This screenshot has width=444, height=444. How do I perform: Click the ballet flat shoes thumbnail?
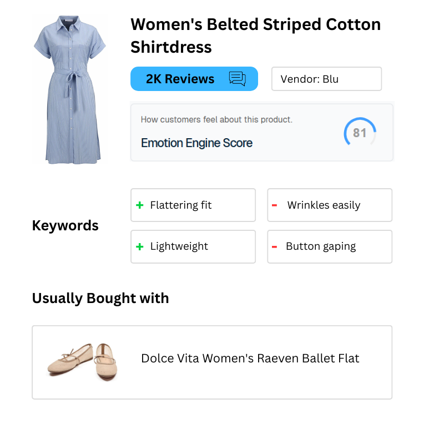[x=82, y=362]
